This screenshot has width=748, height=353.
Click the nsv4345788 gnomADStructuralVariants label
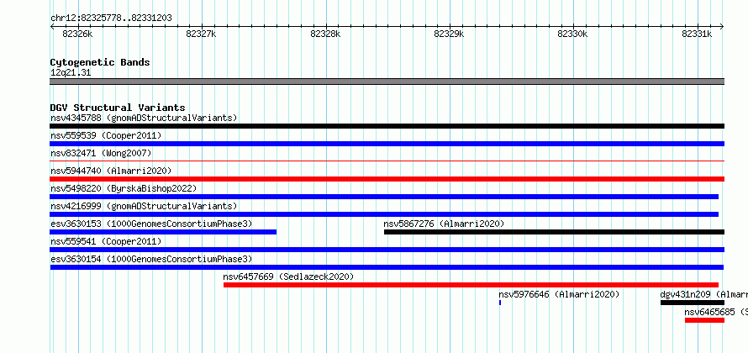[x=144, y=118]
